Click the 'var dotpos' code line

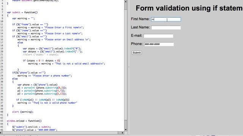(52, 51)
